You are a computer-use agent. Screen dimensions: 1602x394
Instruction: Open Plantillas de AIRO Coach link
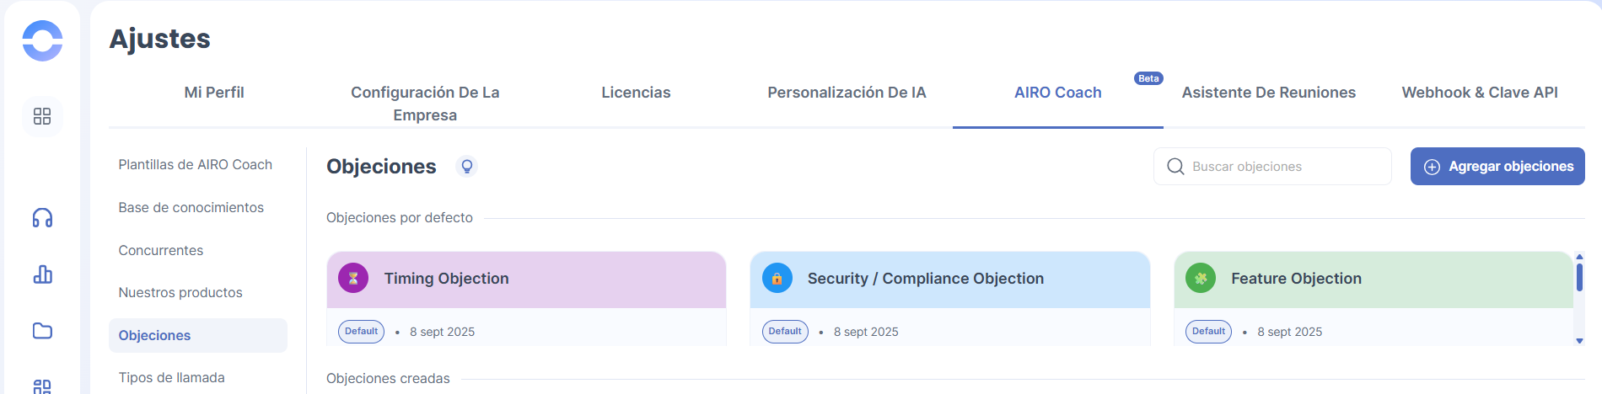click(195, 165)
